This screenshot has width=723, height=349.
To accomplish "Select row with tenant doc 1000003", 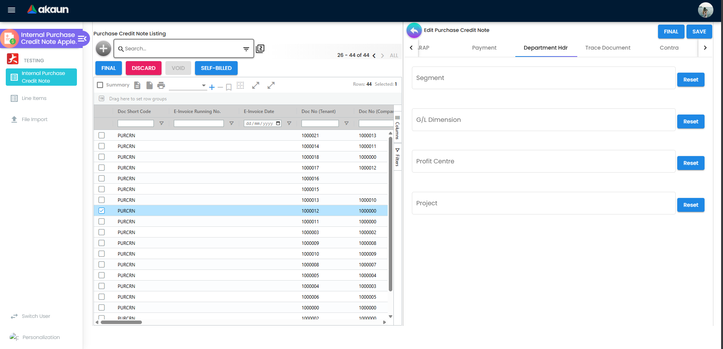I will (102, 232).
